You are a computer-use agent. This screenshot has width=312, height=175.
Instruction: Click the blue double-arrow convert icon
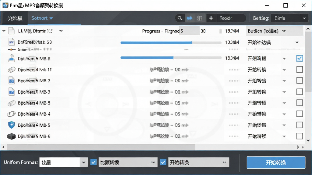[190, 18]
